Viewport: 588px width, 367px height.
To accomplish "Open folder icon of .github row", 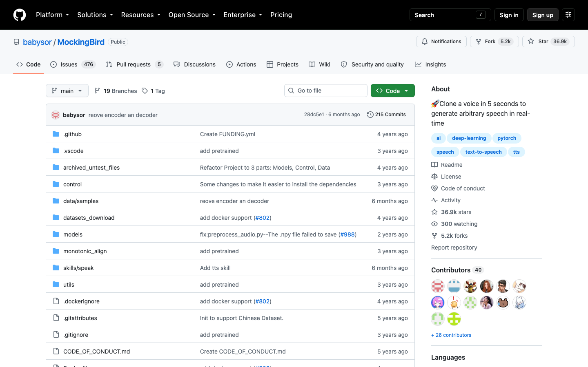I will pos(56,134).
